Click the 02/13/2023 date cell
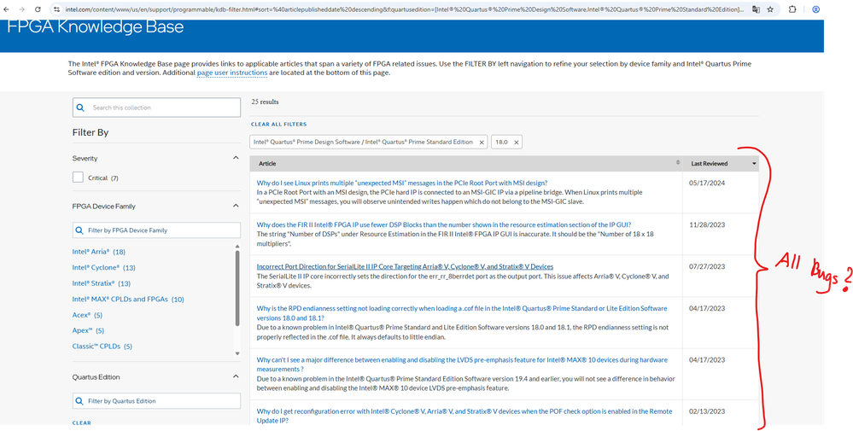 tap(707, 411)
